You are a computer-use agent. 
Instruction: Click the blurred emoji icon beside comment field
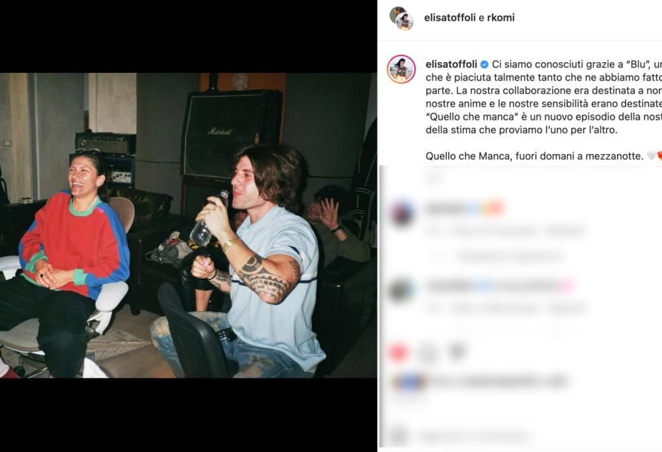click(x=399, y=435)
